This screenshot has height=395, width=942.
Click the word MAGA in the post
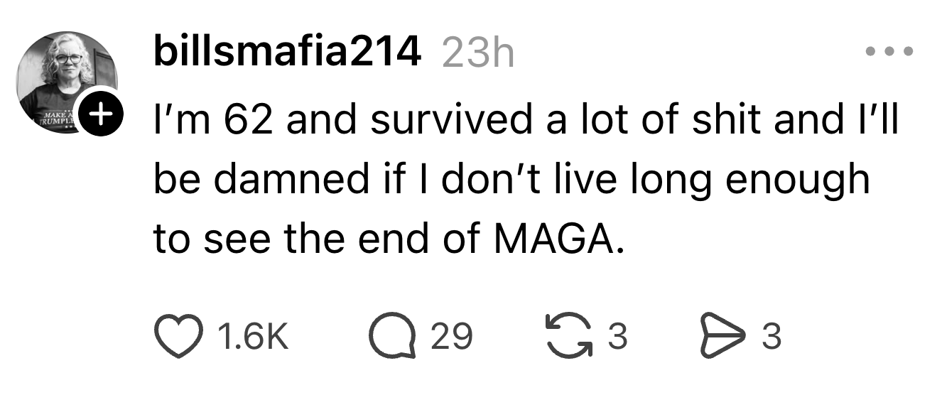556,240
